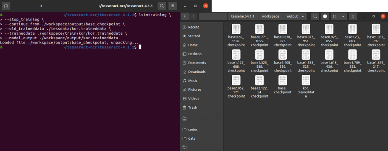Select file base2.052_171.checkpoint
Viewport: 388px width, 151px height.
pos(236,87)
